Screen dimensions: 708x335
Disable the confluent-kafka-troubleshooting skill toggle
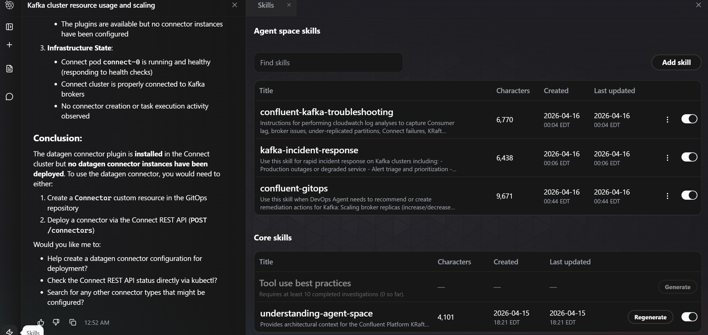click(689, 119)
